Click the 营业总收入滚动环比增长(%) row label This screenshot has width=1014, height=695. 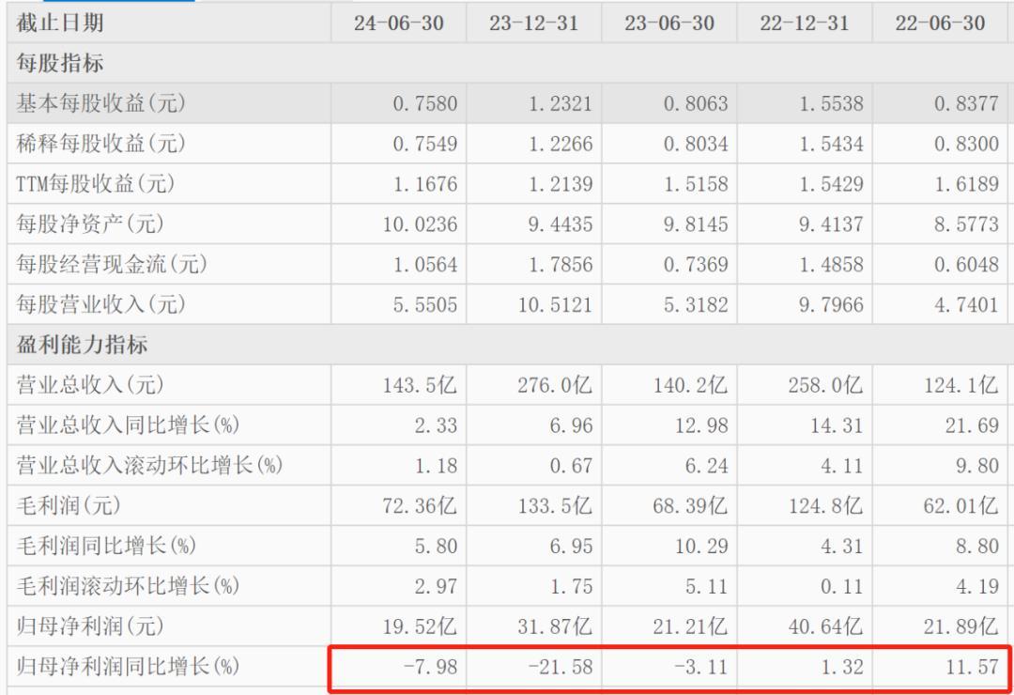pos(149,465)
